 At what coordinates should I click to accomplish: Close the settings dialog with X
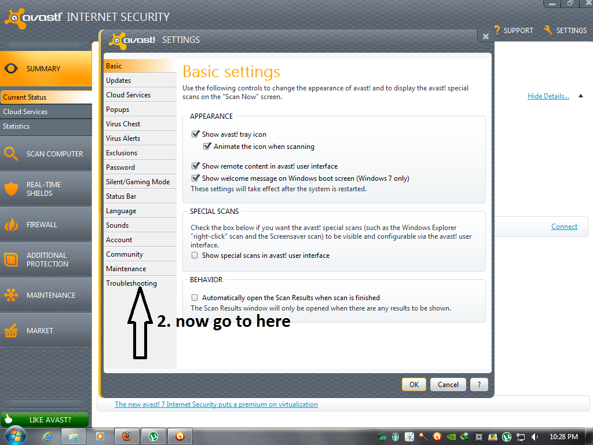point(486,37)
